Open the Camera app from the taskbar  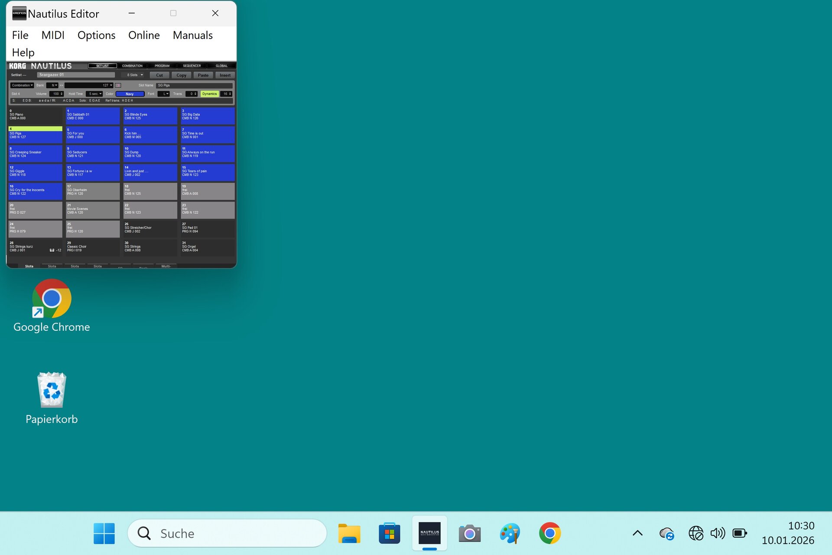click(470, 533)
